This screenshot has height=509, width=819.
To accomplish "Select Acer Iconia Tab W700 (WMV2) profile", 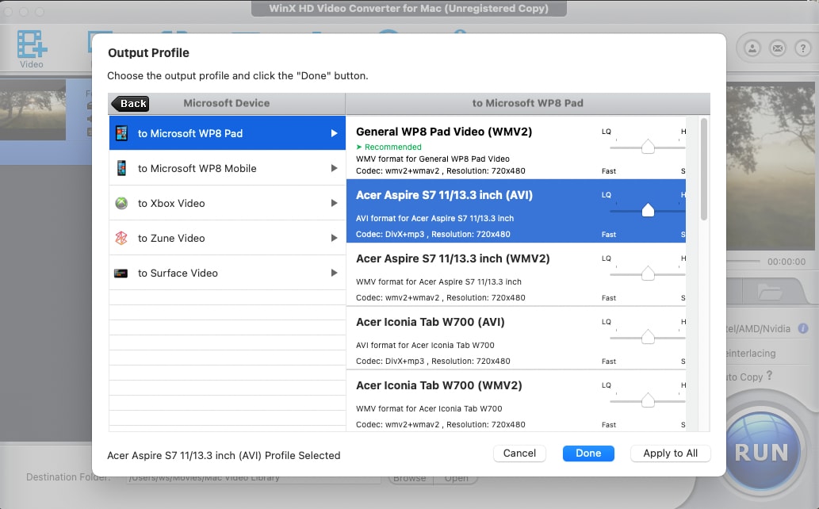I will coord(516,401).
